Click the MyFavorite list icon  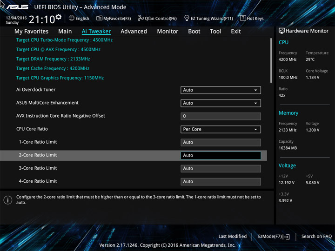(100, 18)
